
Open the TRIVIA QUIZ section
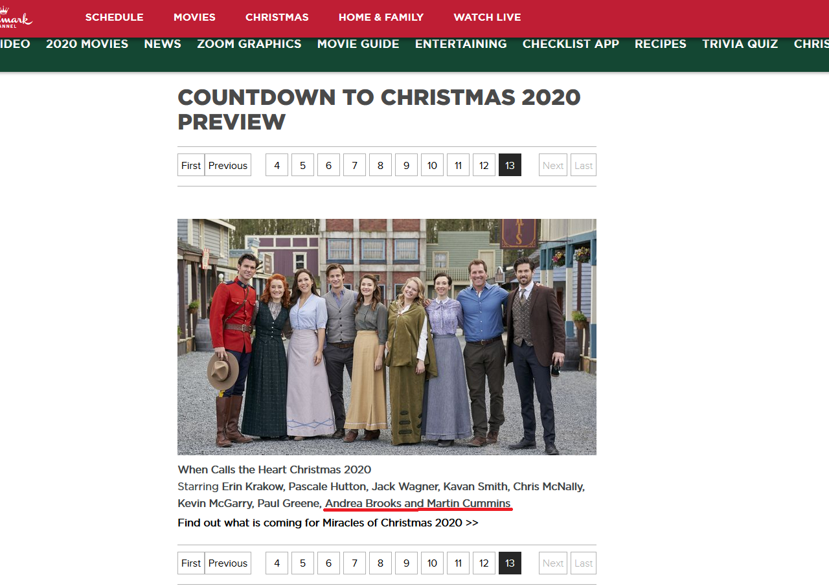pyautogui.click(x=740, y=44)
